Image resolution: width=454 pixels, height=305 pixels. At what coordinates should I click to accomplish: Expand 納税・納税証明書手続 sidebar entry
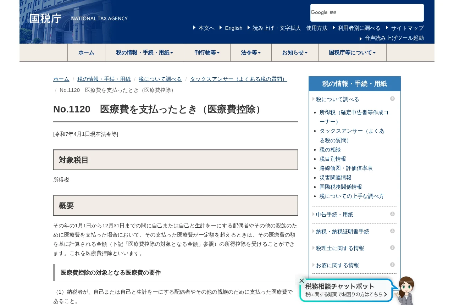pyautogui.click(x=343, y=232)
